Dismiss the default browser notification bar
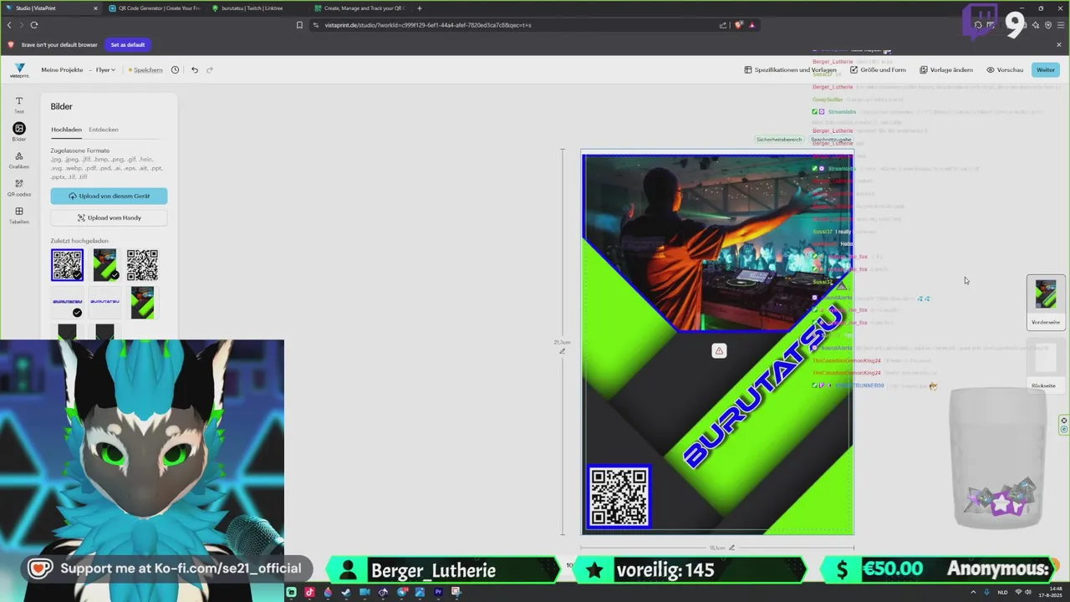Viewport: 1070px width, 602px height. coord(1059,44)
